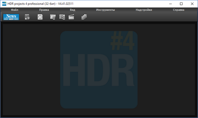Screen dimensions: 198x118
Task: Open the recent projects clock icon
Action: tap(40, 17)
